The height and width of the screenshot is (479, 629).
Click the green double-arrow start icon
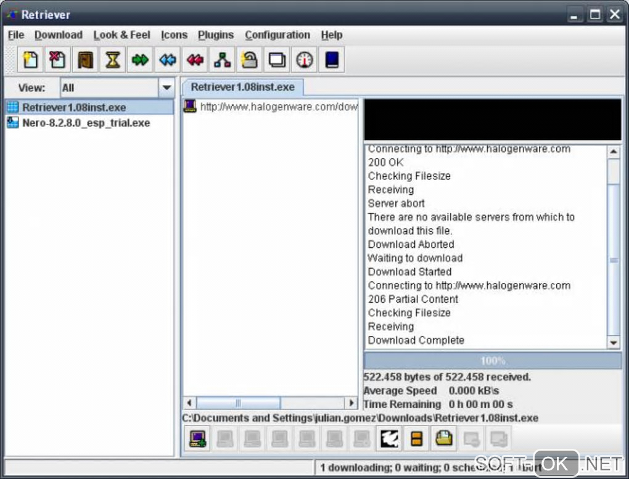[x=140, y=60]
